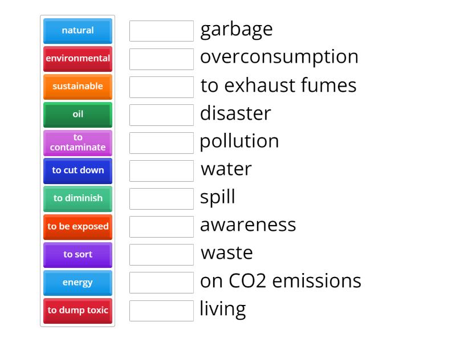
Task: Click the 'to dump toxic' tile
Action: tap(78, 311)
